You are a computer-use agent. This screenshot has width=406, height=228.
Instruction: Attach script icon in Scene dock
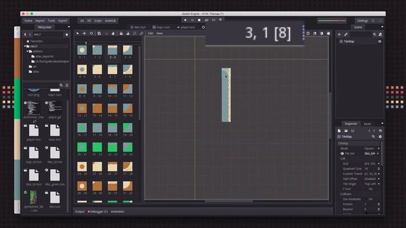point(380,34)
